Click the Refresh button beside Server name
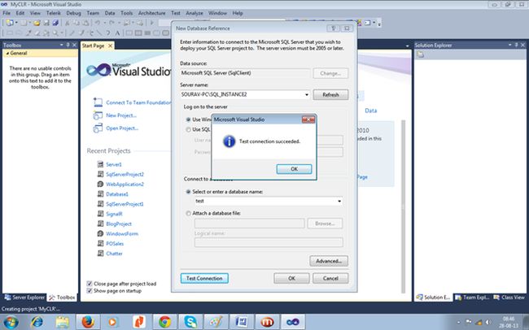Screen dimensions: 529x330 tap(330, 95)
